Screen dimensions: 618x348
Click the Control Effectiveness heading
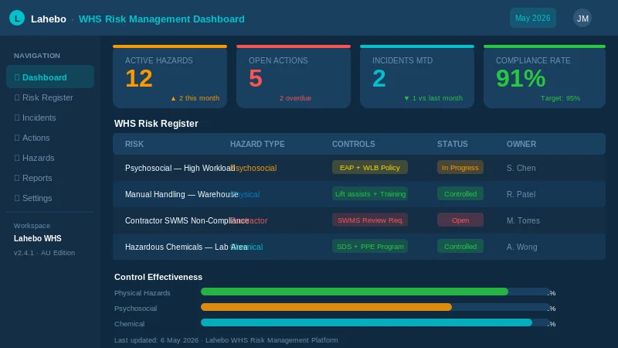click(158, 277)
